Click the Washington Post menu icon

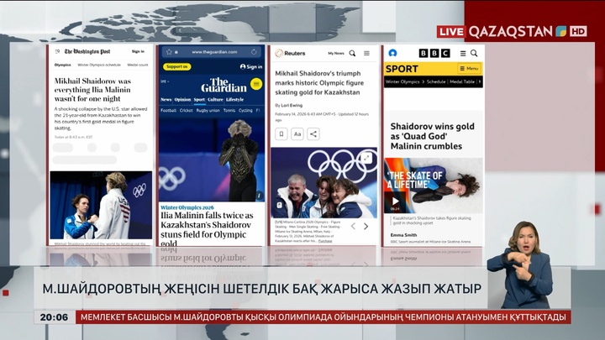click(57, 51)
